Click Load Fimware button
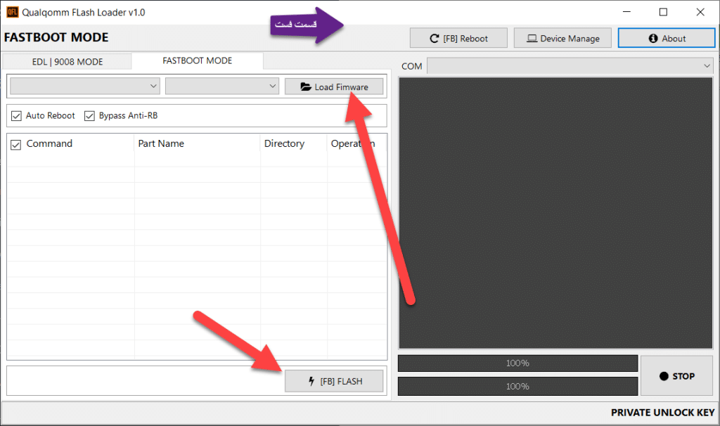This screenshot has height=426, width=720. (x=334, y=86)
